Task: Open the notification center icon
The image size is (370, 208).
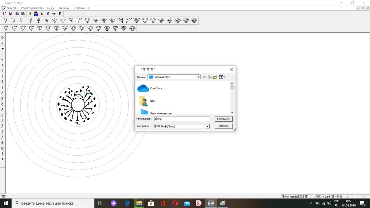Action: (x=362, y=203)
